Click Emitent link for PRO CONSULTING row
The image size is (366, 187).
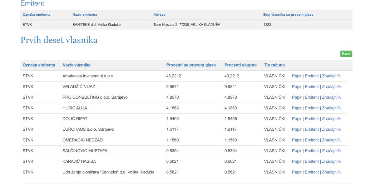312,97
